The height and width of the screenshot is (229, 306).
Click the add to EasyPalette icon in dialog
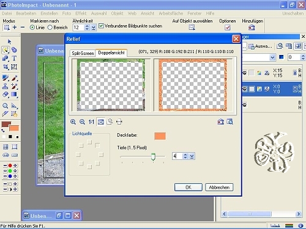click(220, 122)
